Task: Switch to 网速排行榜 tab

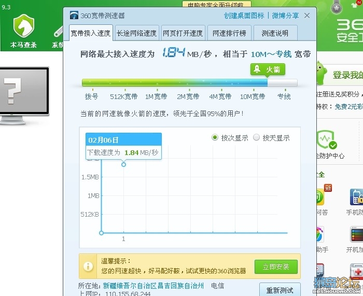Action: (x=229, y=33)
